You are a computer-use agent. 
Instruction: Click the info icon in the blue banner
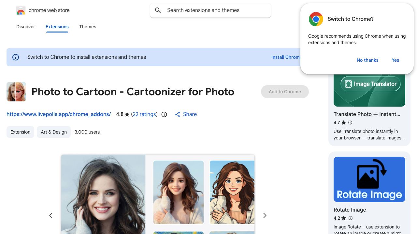(16, 57)
